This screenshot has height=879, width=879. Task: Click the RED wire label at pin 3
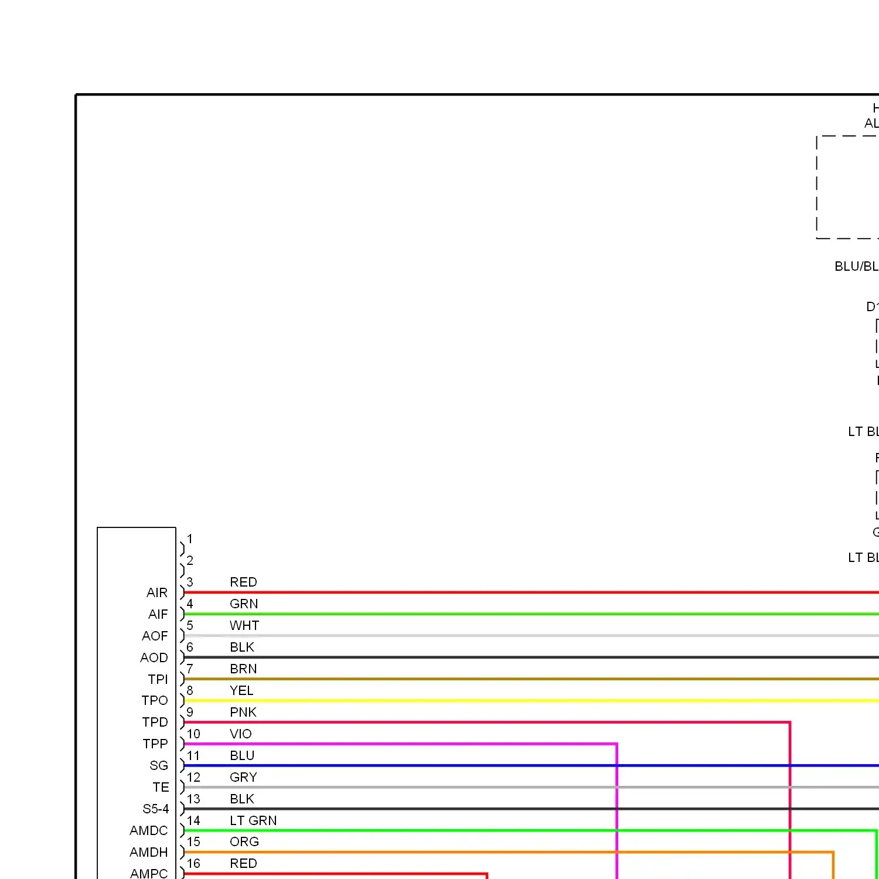point(243,582)
